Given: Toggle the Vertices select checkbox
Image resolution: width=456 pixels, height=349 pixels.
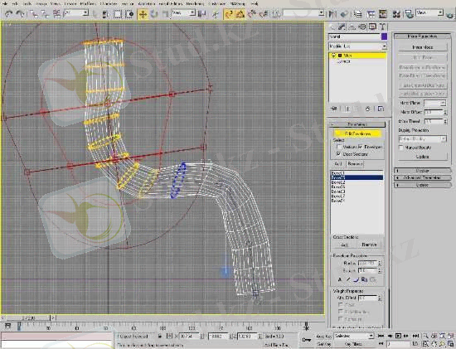Looking at the screenshot, I should point(339,147).
